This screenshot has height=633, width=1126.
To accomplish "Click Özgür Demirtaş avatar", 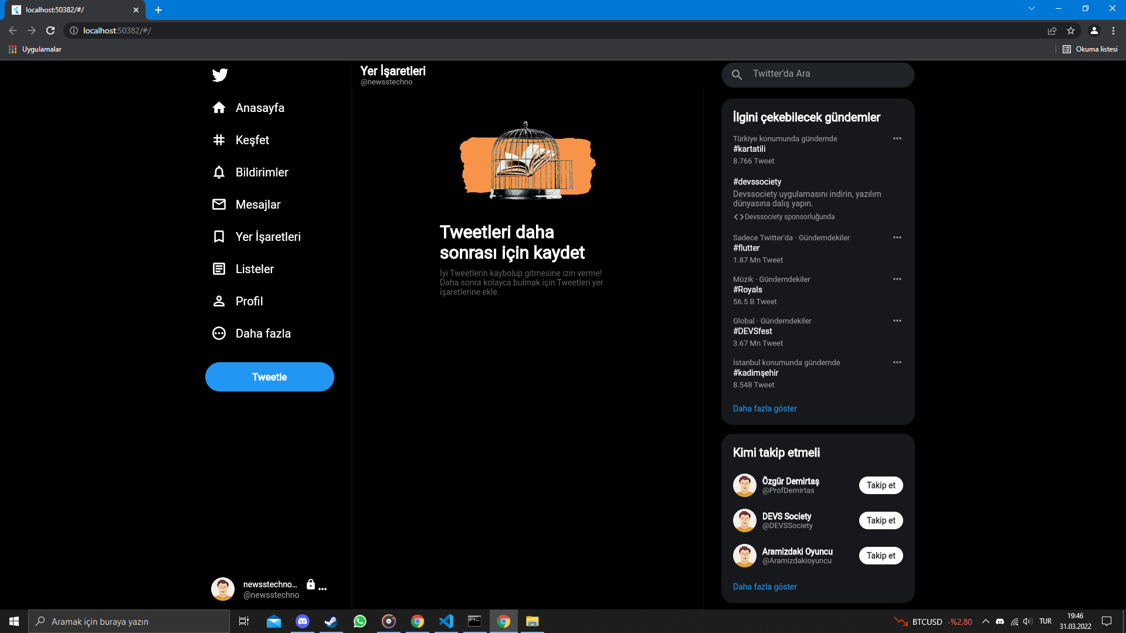I will [x=745, y=485].
